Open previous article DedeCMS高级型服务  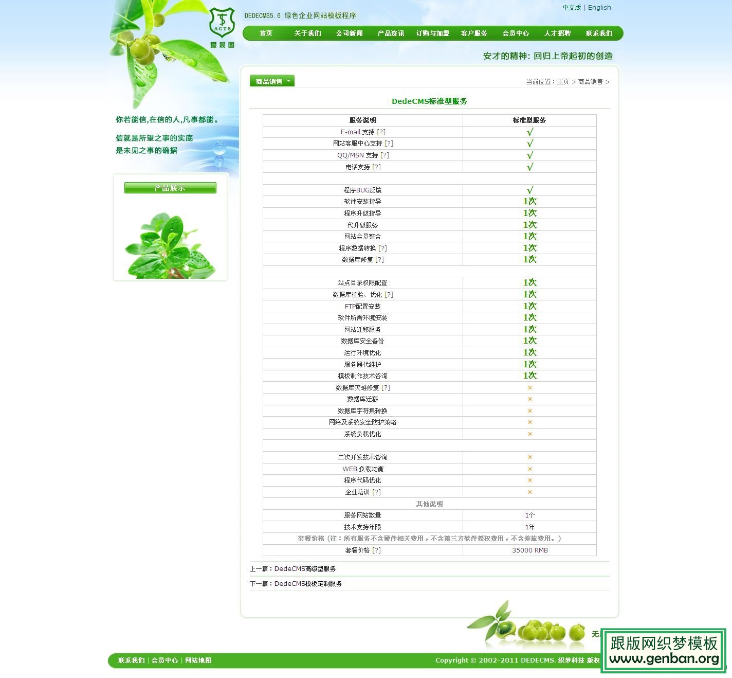(x=306, y=568)
